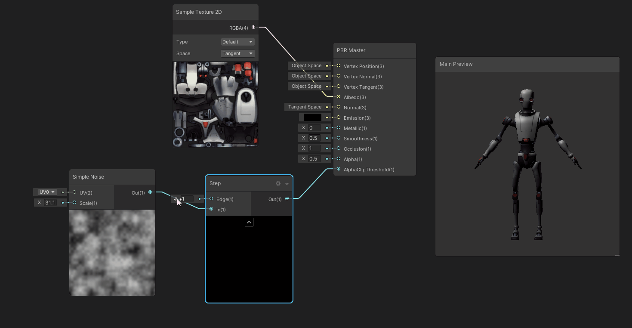Click the Step node Out(1) output port
This screenshot has height=328, width=632.
[x=287, y=199]
